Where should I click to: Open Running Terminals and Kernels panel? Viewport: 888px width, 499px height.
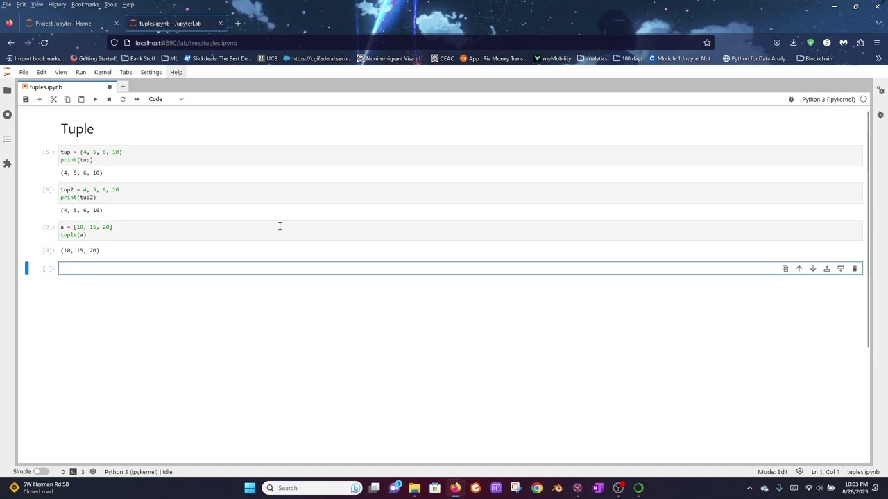point(7,114)
